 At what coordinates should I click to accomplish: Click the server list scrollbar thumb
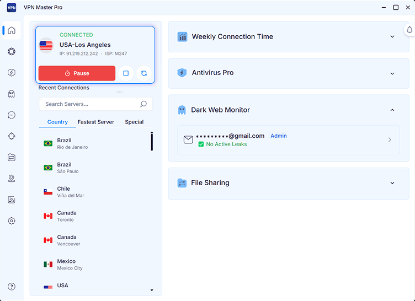coord(152,142)
